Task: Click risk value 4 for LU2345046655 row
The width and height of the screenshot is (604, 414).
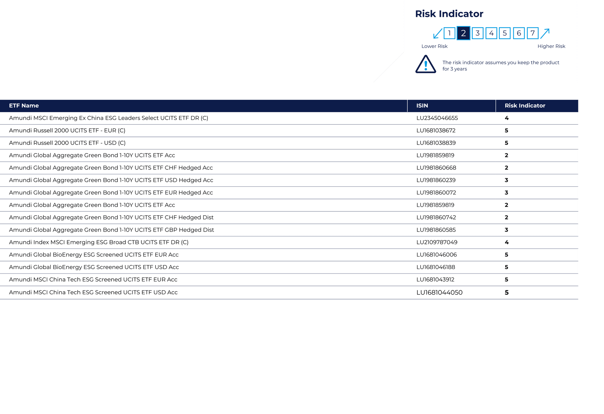Action: [507, 118]
